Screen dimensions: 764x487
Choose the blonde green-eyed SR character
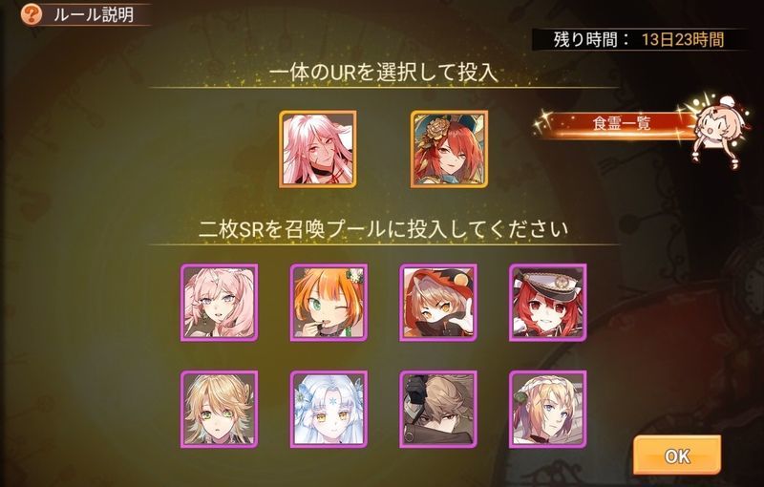[220, 409]
